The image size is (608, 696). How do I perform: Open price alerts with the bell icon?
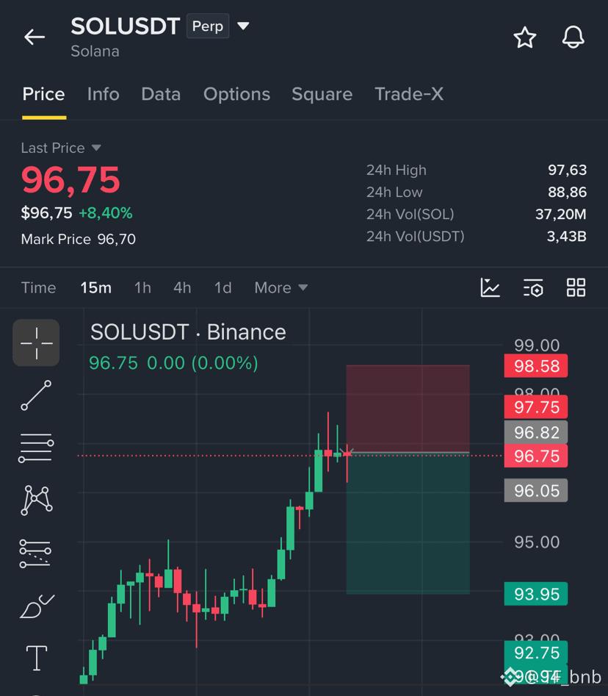click(x=573, y=37)
